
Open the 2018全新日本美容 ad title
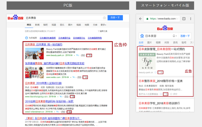click(49, 102)
